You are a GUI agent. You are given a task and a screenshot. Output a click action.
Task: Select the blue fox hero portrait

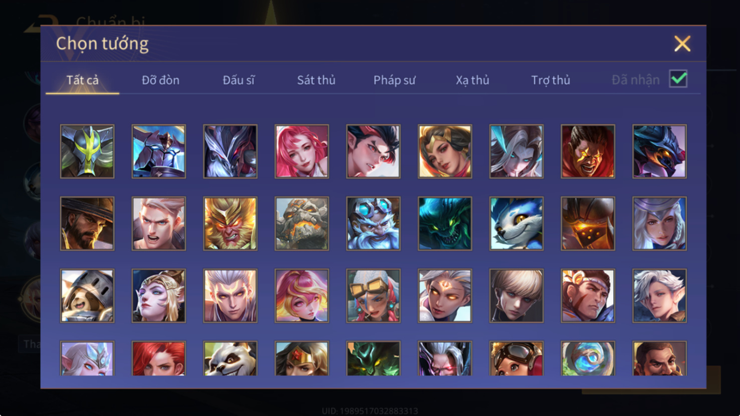pos(516,223)
